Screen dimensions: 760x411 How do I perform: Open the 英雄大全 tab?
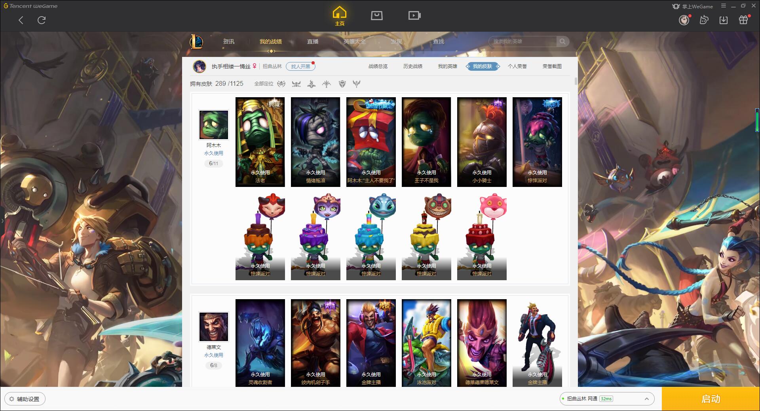pyautogui.click(x=355, y=41)
